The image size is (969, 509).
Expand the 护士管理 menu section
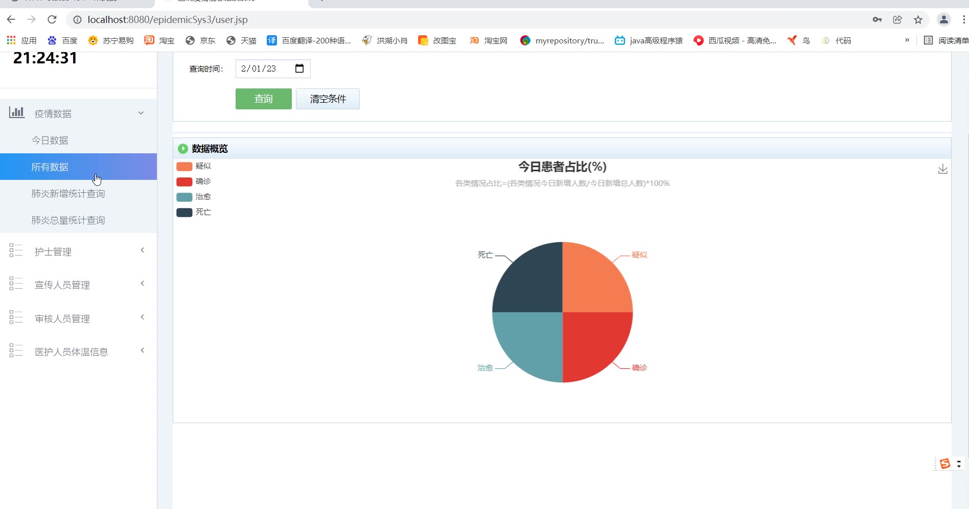coord(78,251)
